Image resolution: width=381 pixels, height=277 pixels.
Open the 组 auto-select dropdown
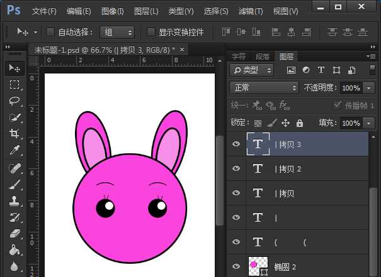pyautogui.click(x=117, y=32)
